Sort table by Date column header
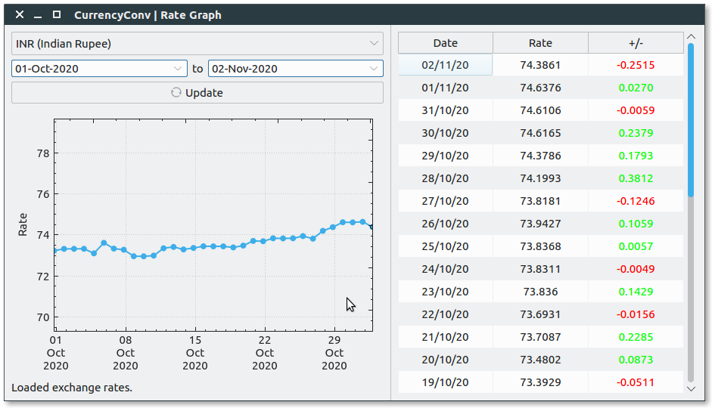Image resolution: width=712 pixels, height=408 pixels. pyautogui.click(x=445, y=43)
